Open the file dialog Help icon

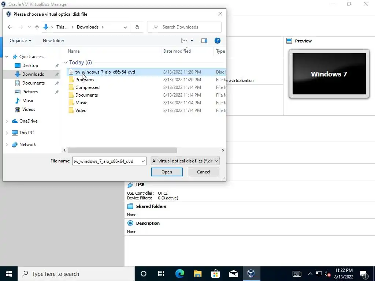[x=217, y=41]
